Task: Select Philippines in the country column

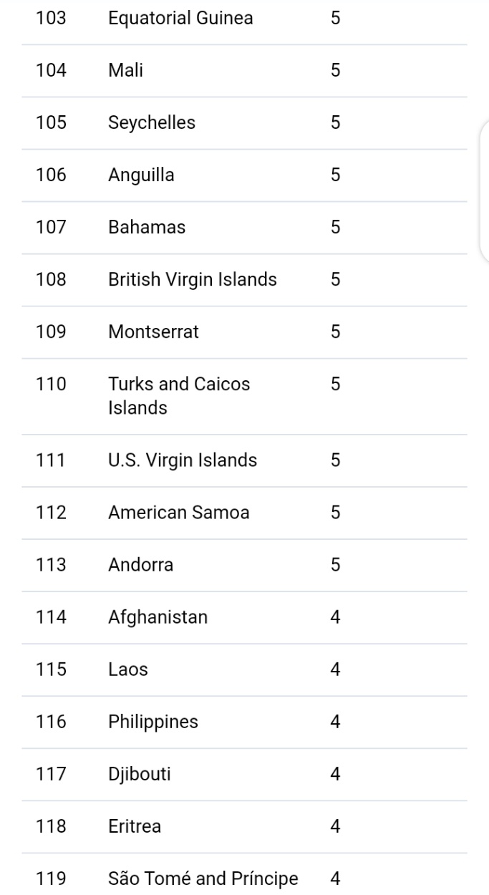Action: click(153, 722)
